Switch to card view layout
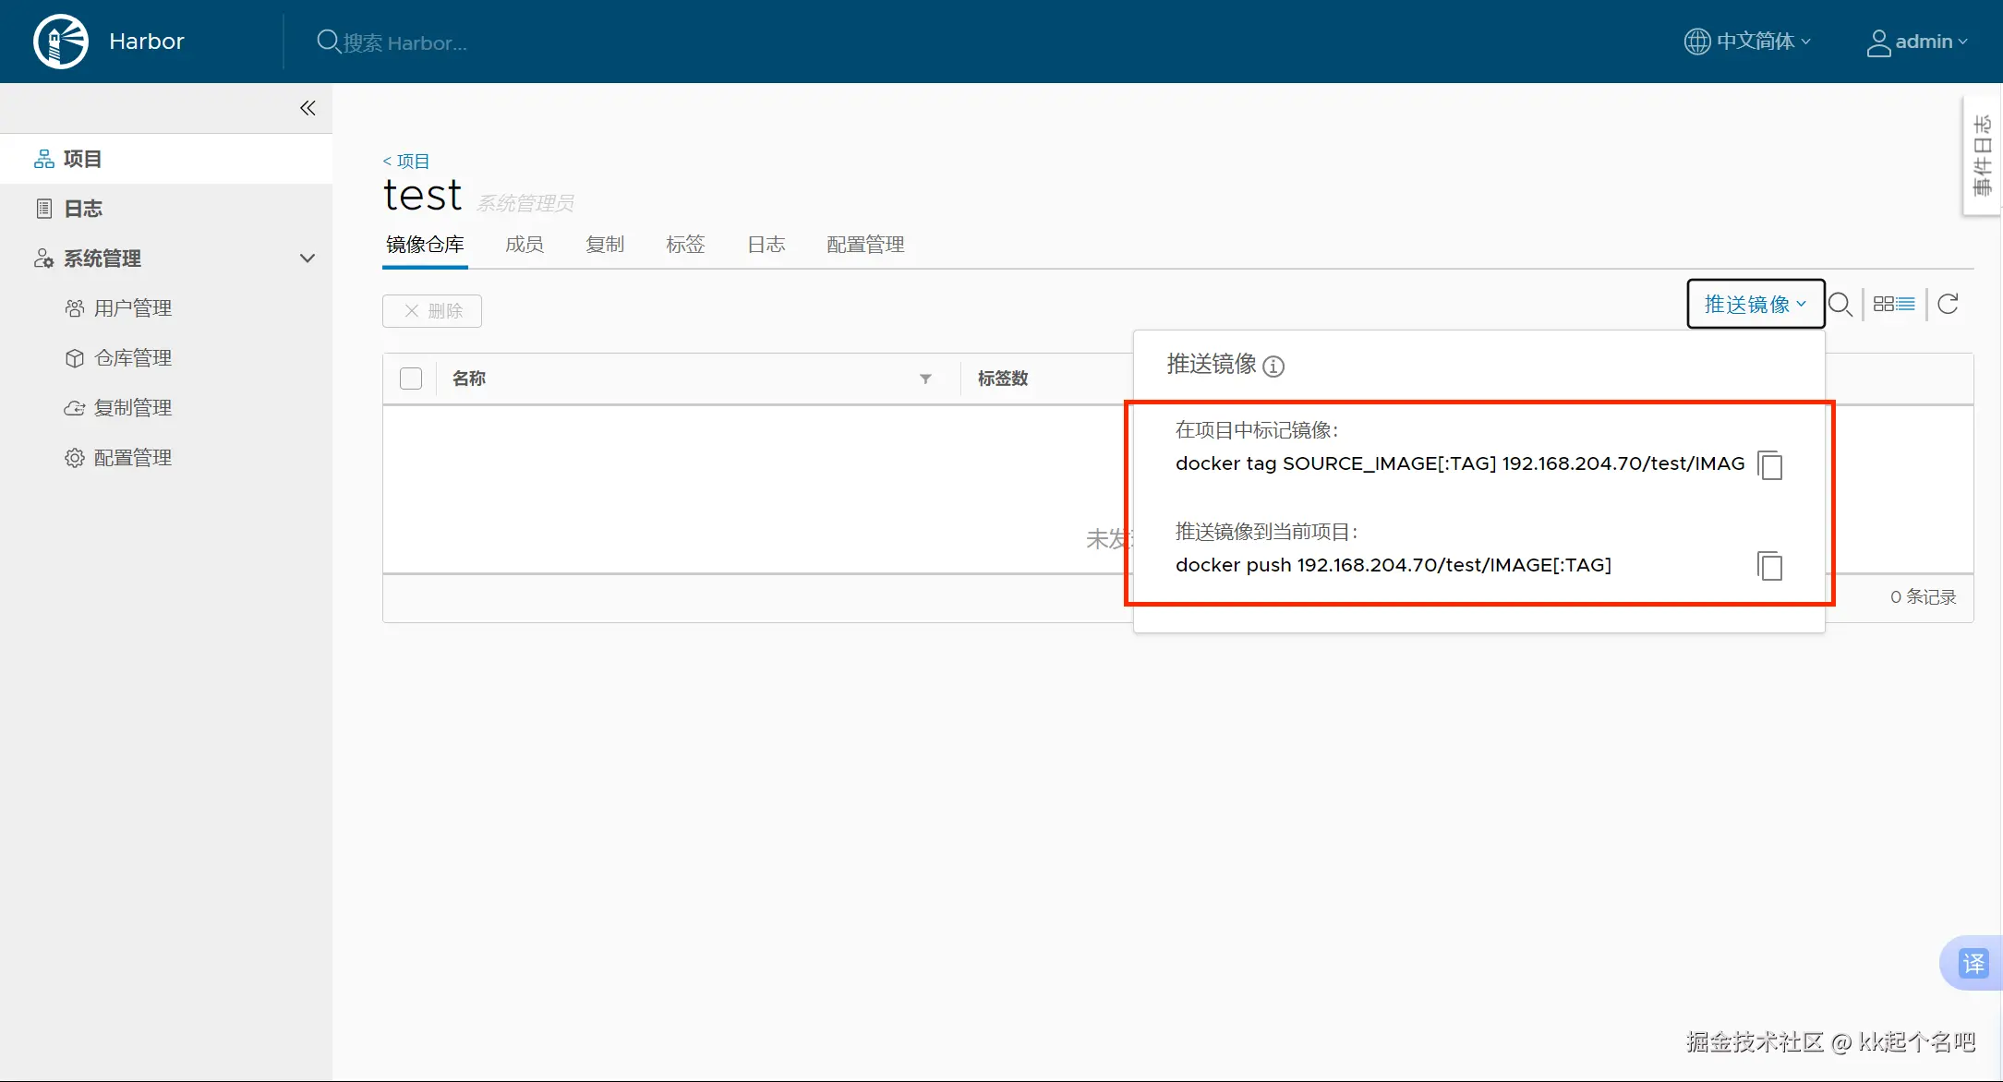 pyautogui.click(x=1883, y=304)
